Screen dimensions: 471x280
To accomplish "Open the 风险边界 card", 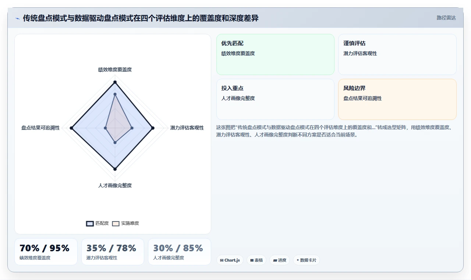I will click(x=397, y=99).
